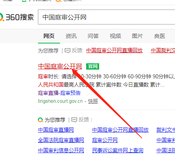Open the 庭审预告 sublink
The image size is (175, 155).
coord(70,93)
